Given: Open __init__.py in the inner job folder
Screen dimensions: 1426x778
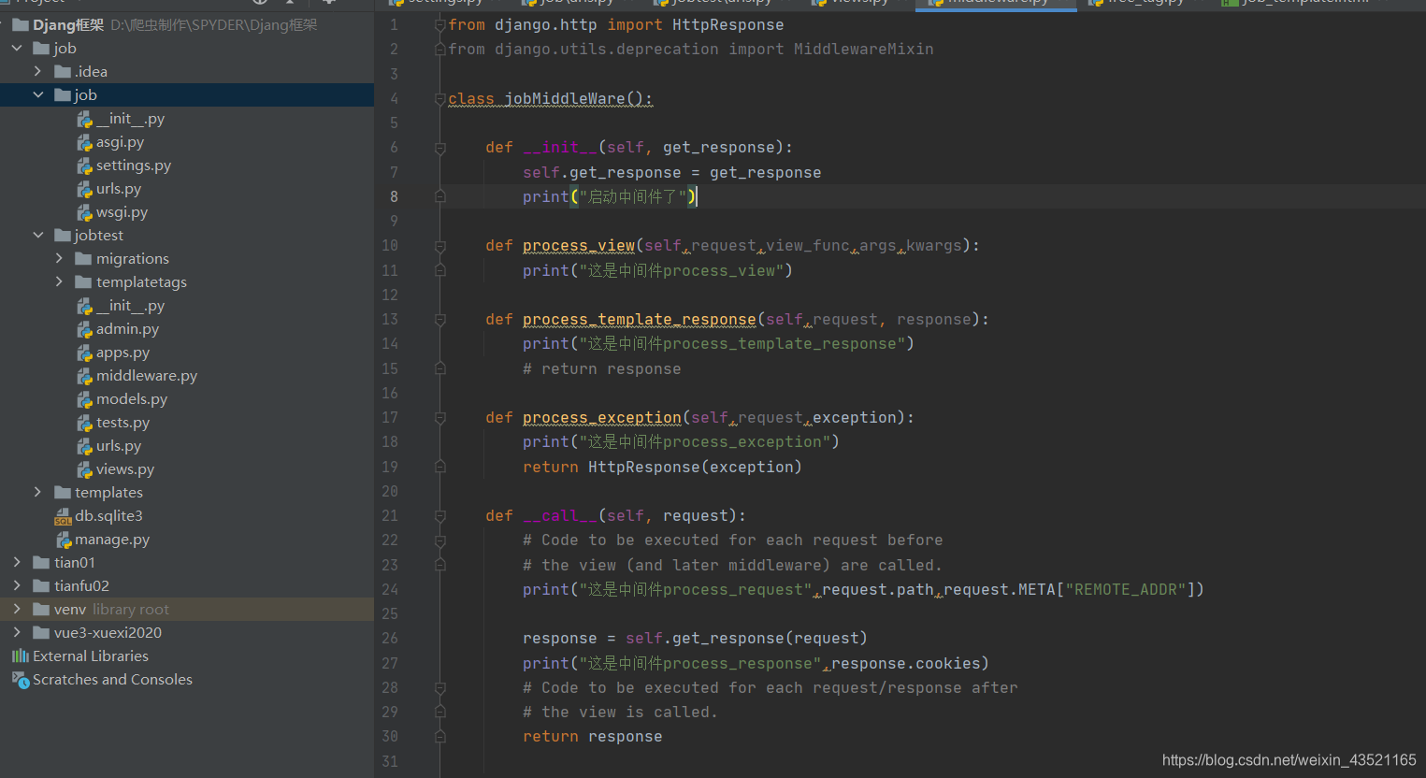Looking at the screenshot, I should (x=130, y=119).
